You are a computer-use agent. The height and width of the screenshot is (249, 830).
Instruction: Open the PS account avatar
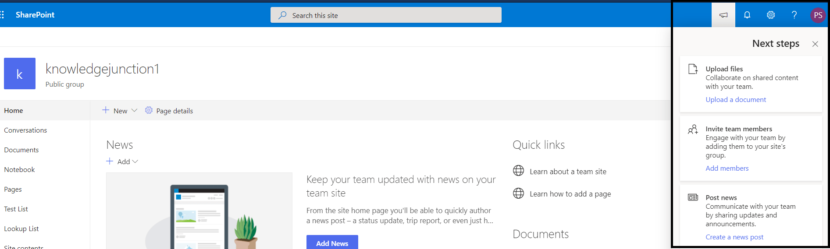point(818,15)
